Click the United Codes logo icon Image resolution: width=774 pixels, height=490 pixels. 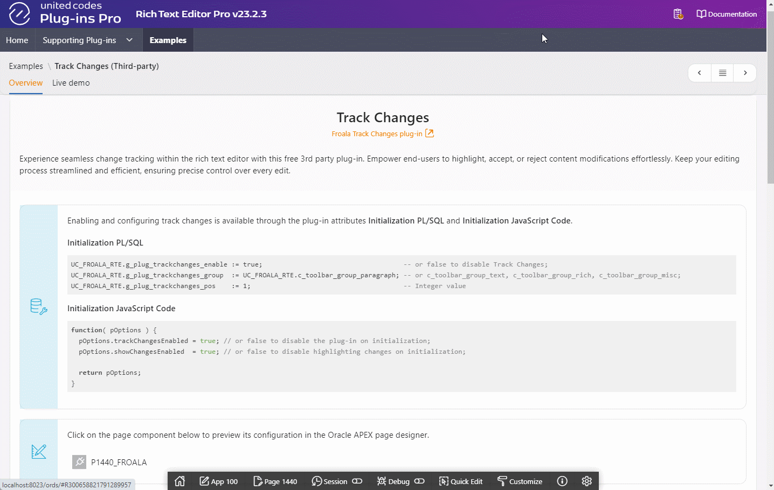[x=19, y=13]
